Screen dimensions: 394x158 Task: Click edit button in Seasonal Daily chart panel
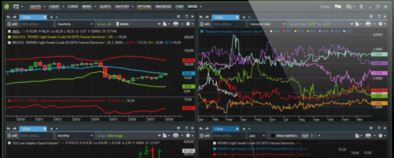point(204,24)
